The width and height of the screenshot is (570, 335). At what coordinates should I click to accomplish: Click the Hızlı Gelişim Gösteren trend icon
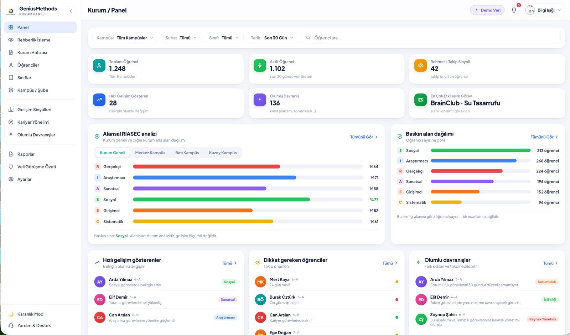coord(99,100)
